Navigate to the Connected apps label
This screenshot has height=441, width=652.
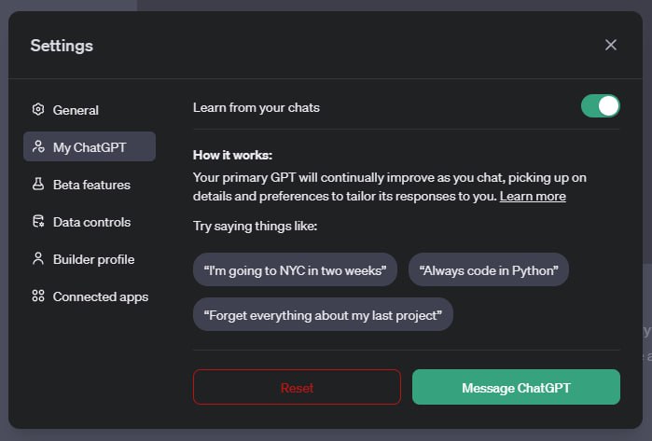[x=100, y=296]
